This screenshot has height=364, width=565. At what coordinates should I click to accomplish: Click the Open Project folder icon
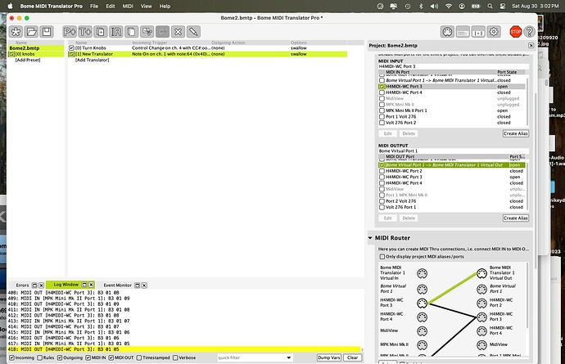pos(31,32)
